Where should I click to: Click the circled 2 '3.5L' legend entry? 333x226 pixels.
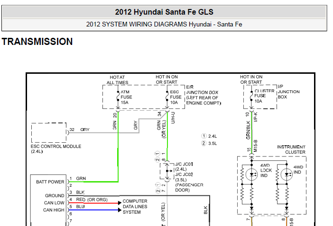[209, 143]
